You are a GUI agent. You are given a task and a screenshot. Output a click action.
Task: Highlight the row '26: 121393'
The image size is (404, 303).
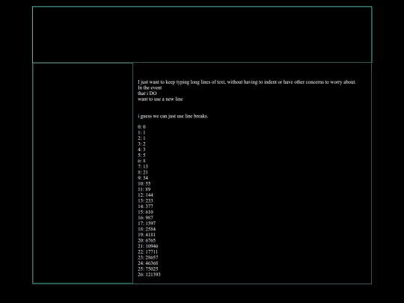pos(149,275)
